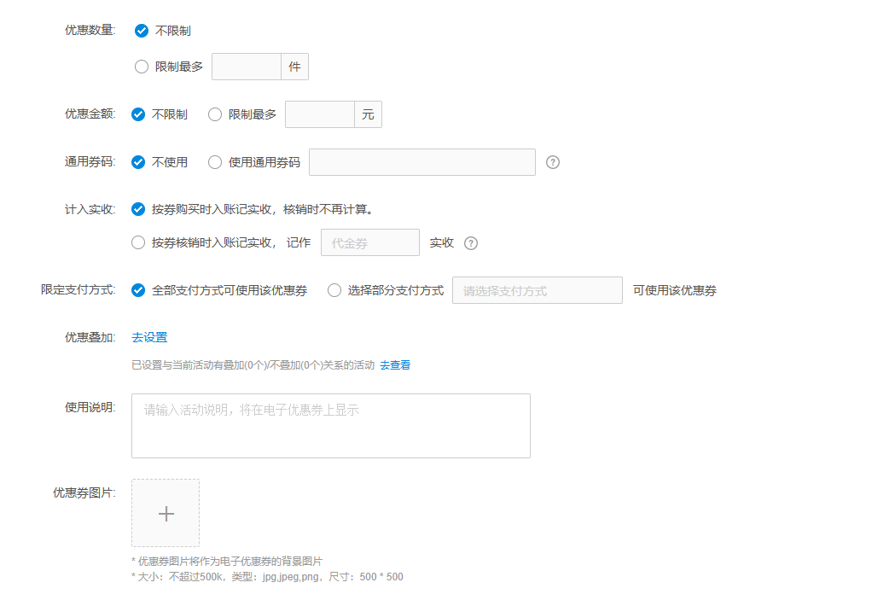Select 不限制 for 优惠金额
This screenshot has width=872, height=600.
141,114
